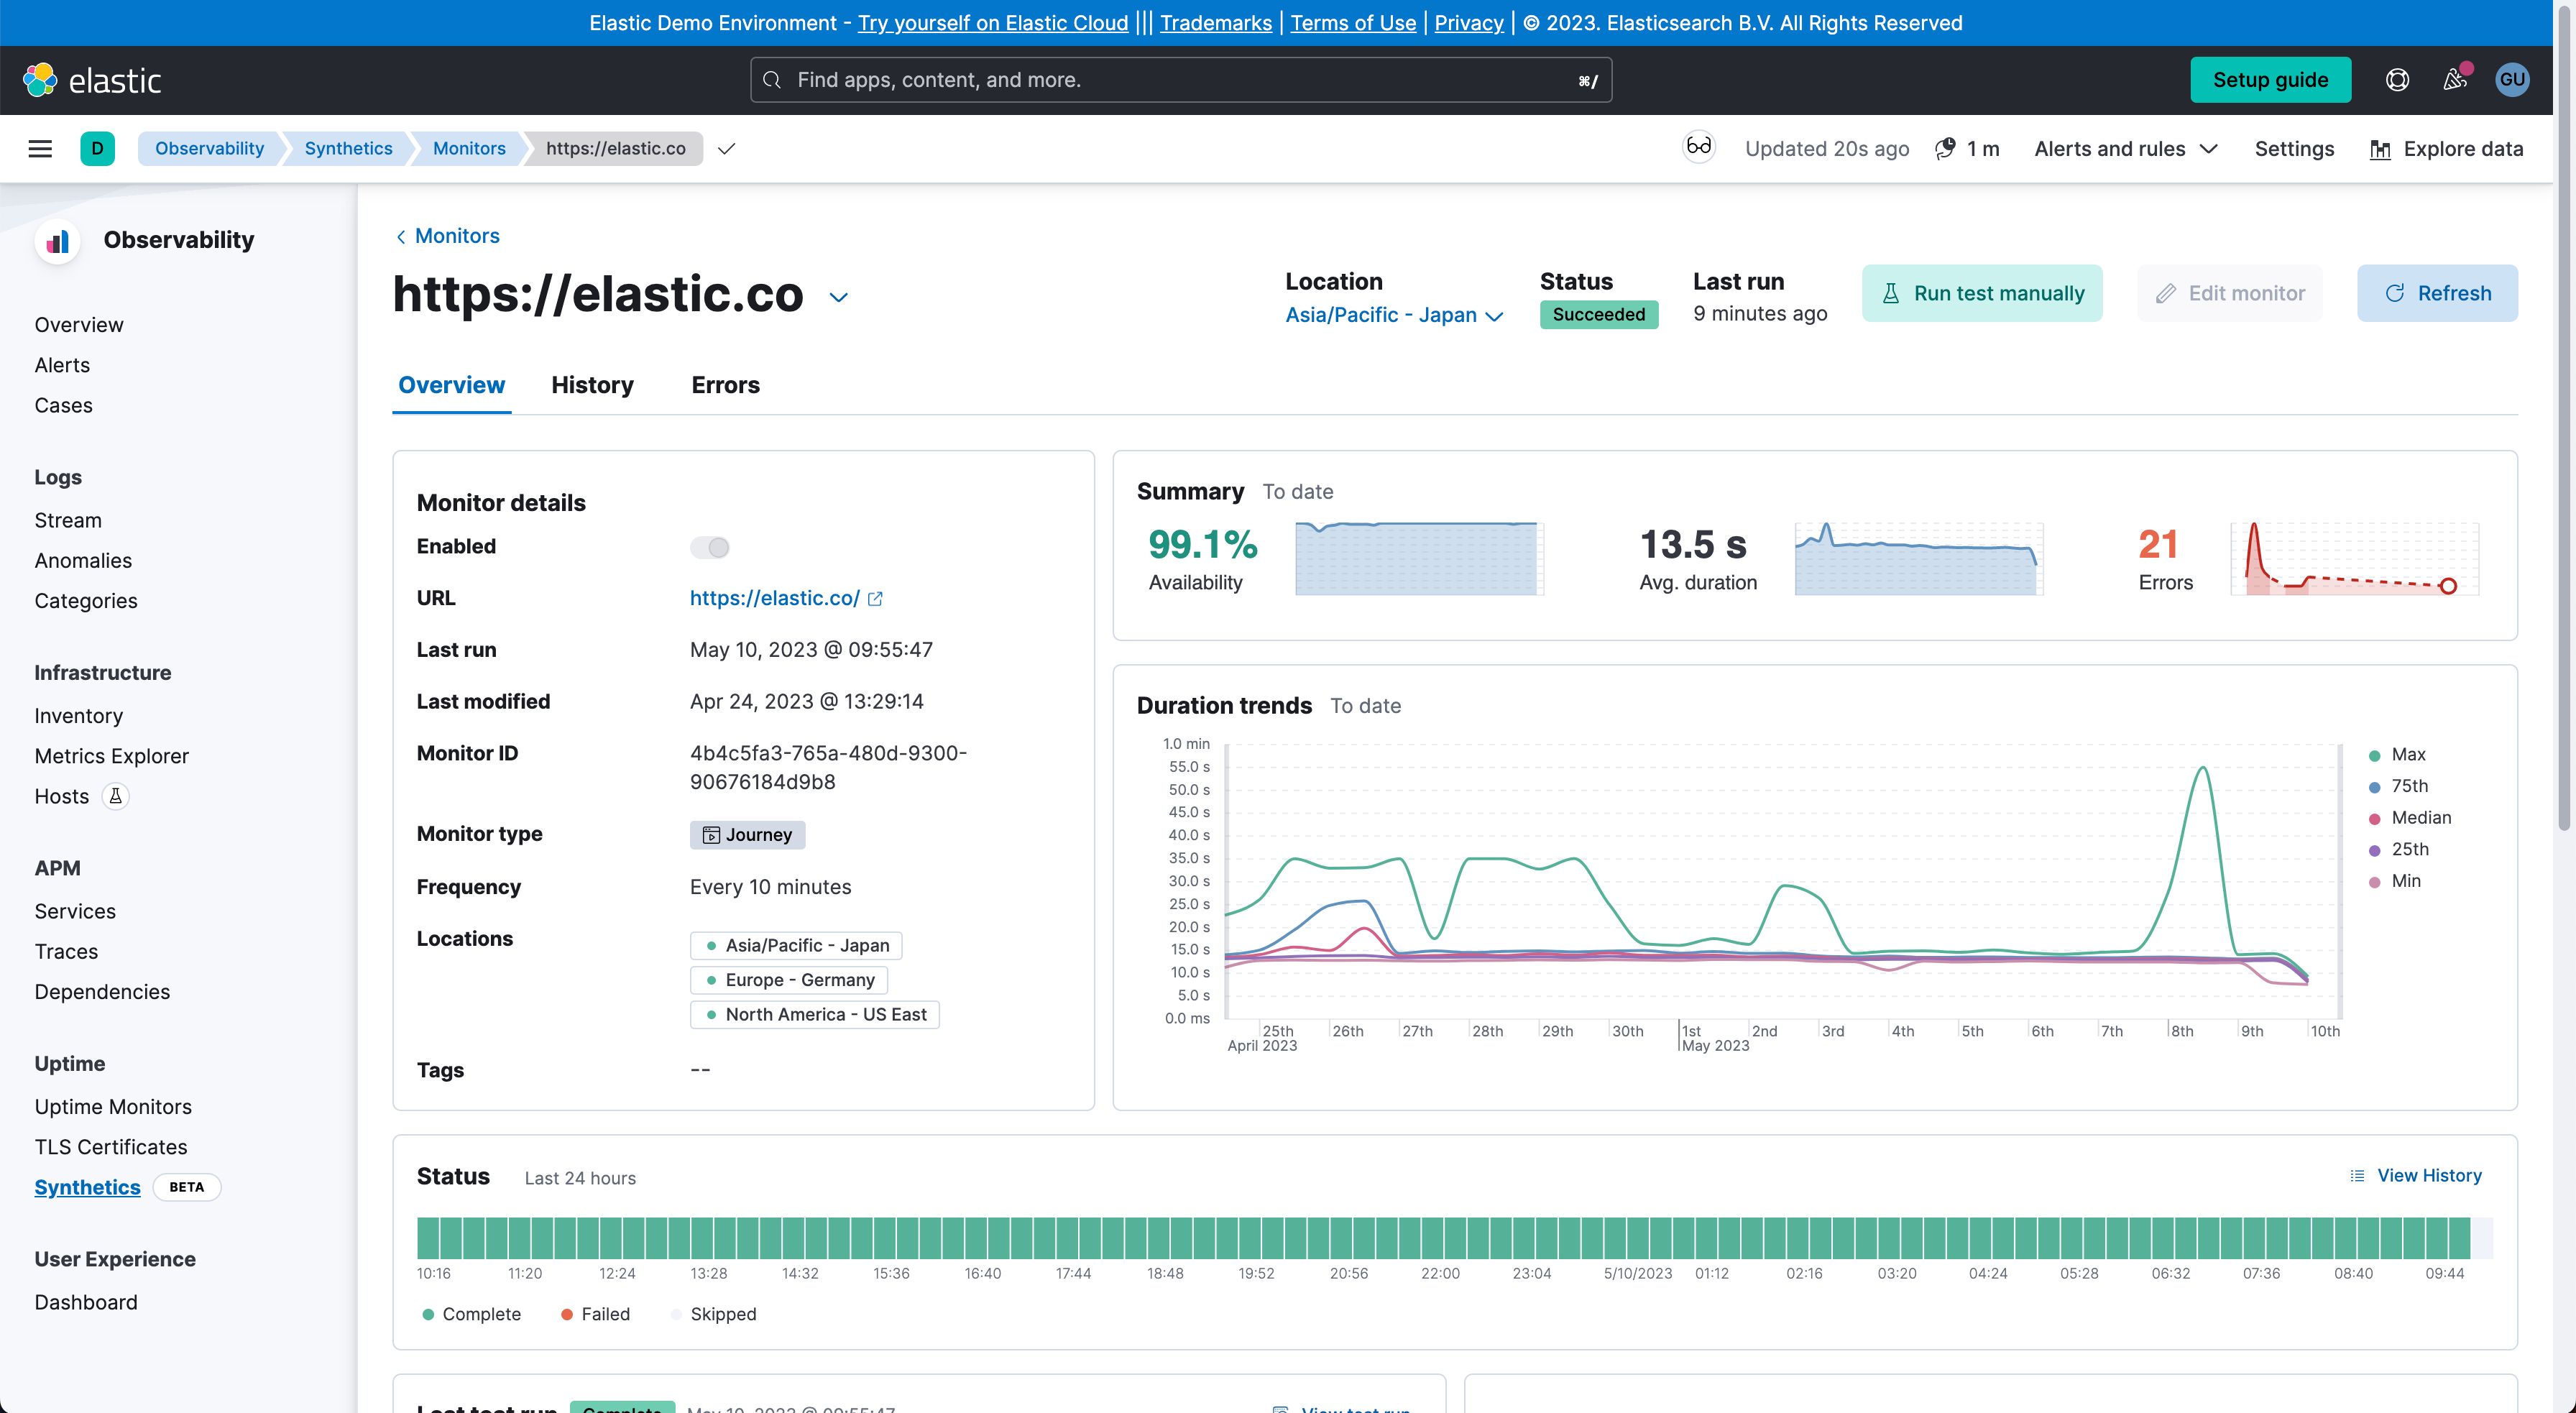
Task: Click the Hosts beaker beta icon
Action: pyautogui.click(x=116, y=797)
